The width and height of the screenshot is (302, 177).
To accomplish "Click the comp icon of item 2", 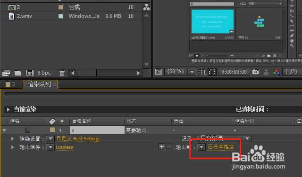I will pos(11,8).
